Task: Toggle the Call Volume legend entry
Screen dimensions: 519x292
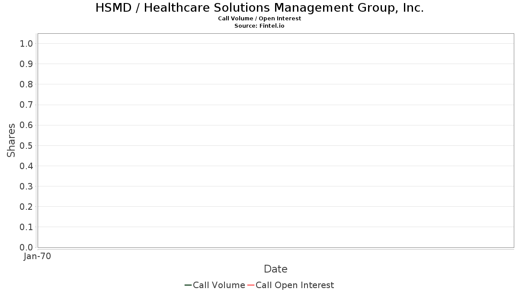Action: click(219, 285)
